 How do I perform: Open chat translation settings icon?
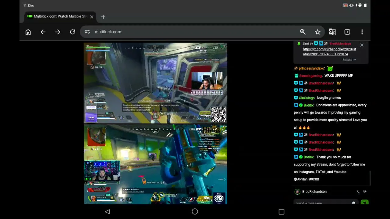(358, 192)
